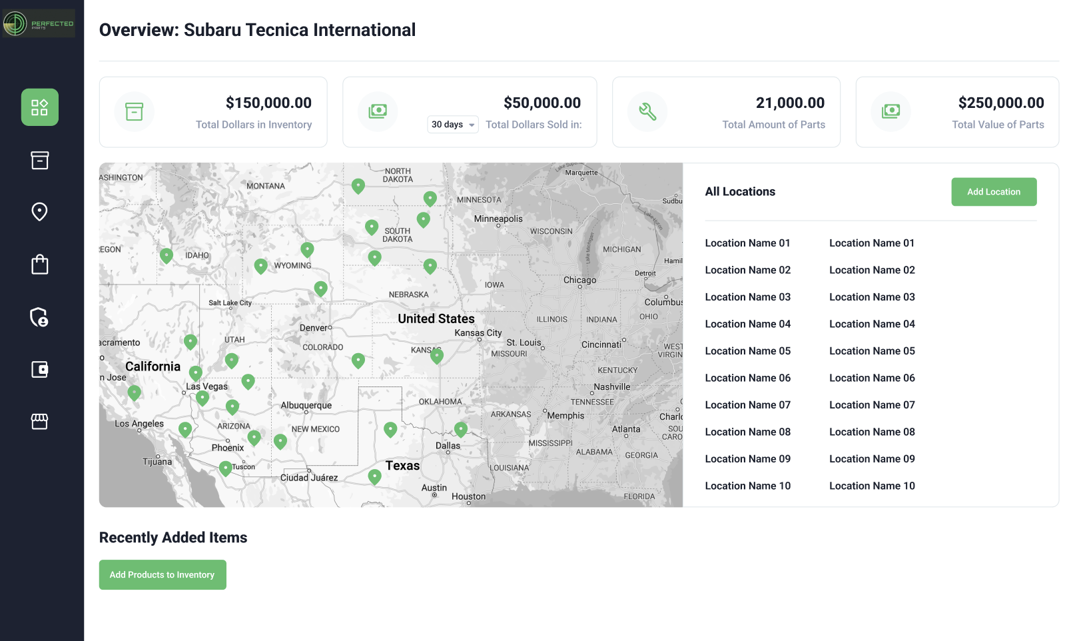Click Add Products to Inventory button
The height and width of the screenshot is (641, 1071).
point(163,574)
